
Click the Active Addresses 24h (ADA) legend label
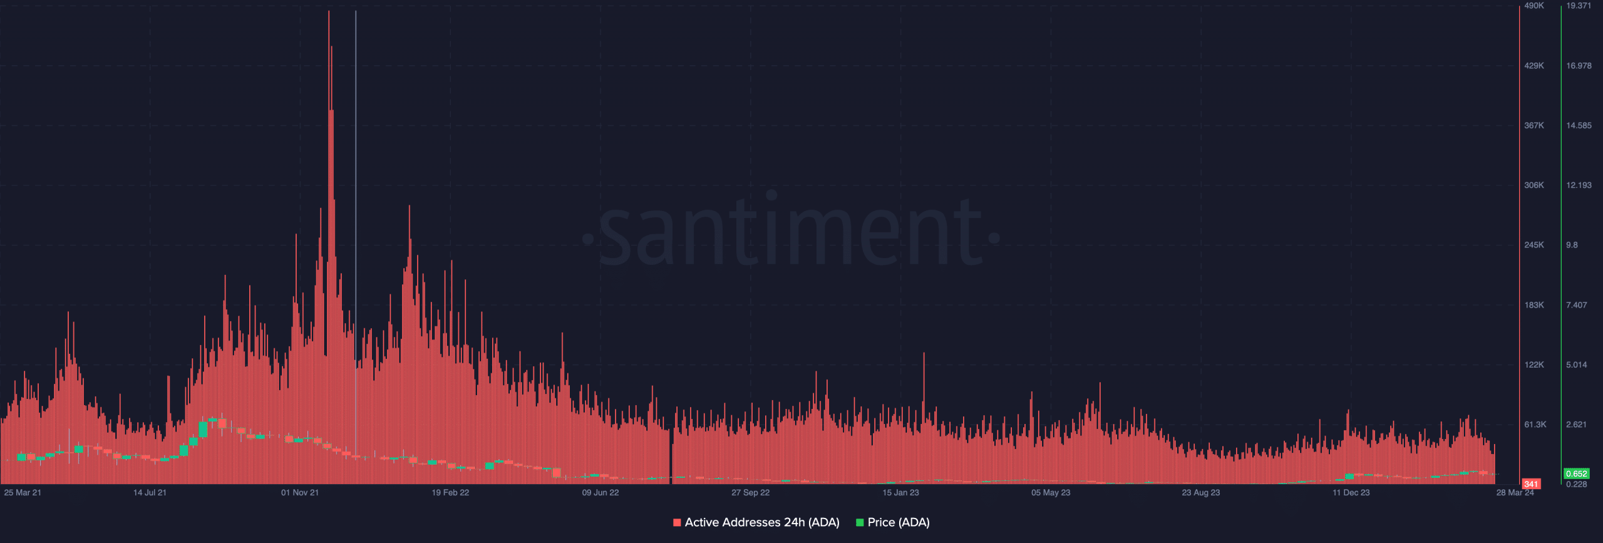click(762, 522)
